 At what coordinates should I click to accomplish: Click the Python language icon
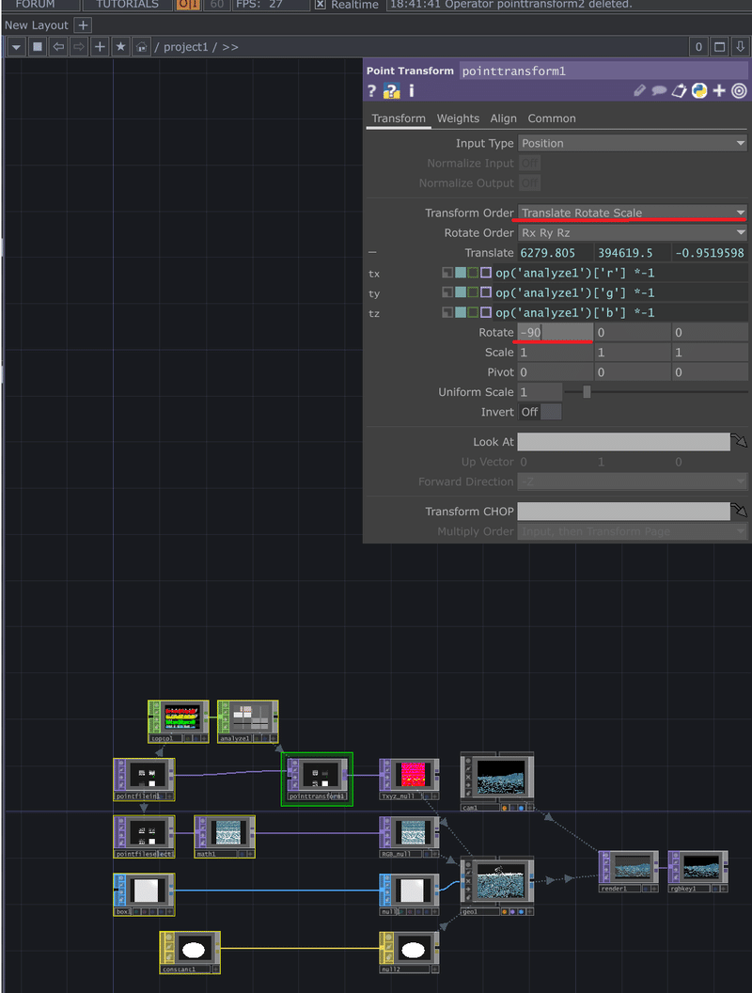(x=698, y=91)
